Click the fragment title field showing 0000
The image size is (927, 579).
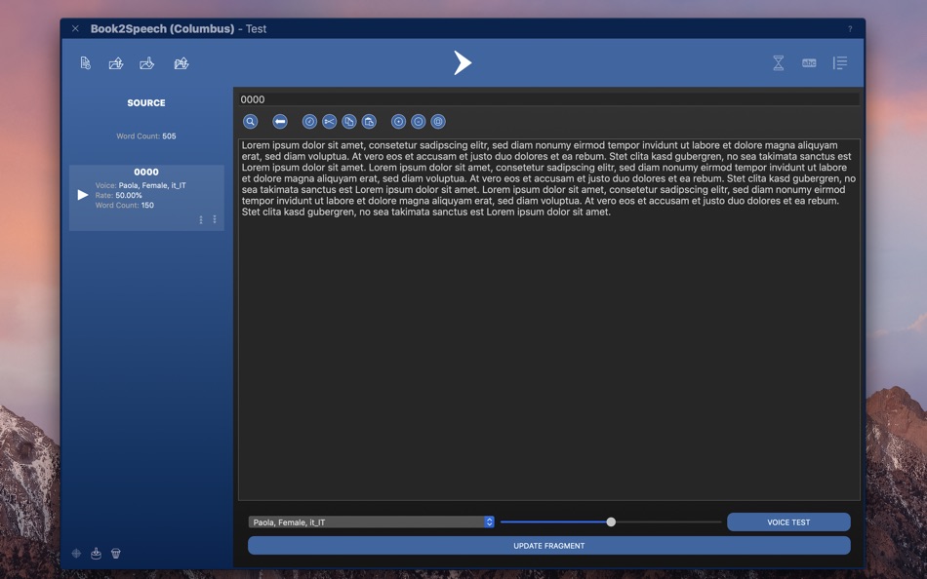coord(548,99)
